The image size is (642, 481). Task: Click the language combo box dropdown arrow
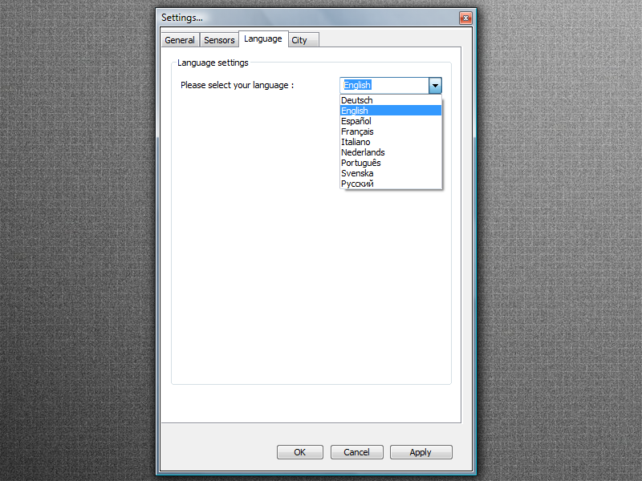435,86
